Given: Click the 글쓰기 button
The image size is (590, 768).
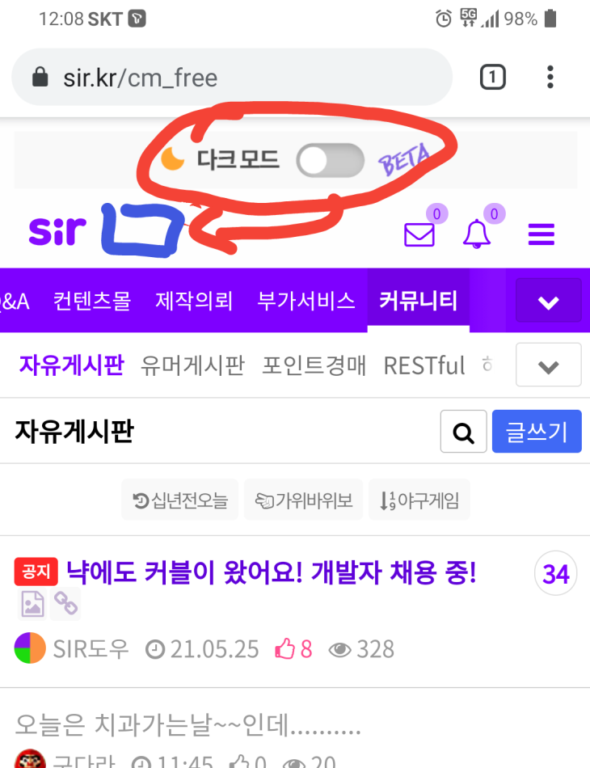Looking at the screenshot, I should pos(537,432).
